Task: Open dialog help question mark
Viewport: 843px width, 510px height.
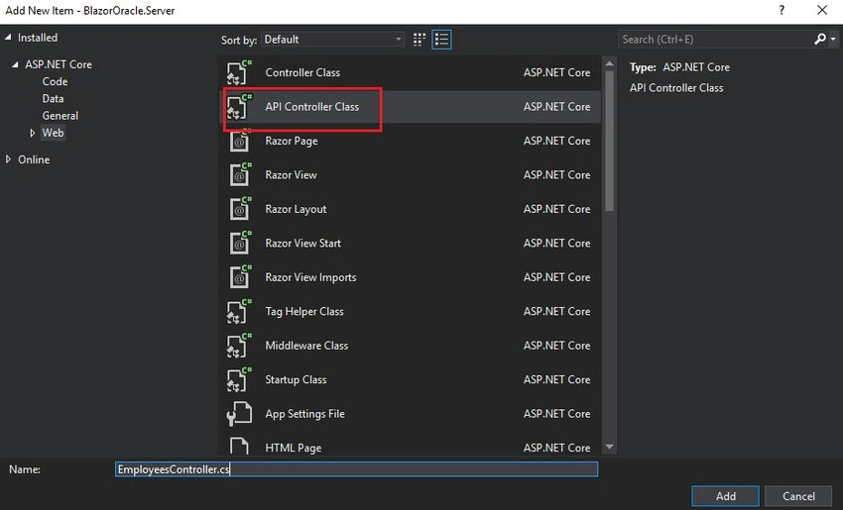Action: pyautogui.click(x=782, y=10)
